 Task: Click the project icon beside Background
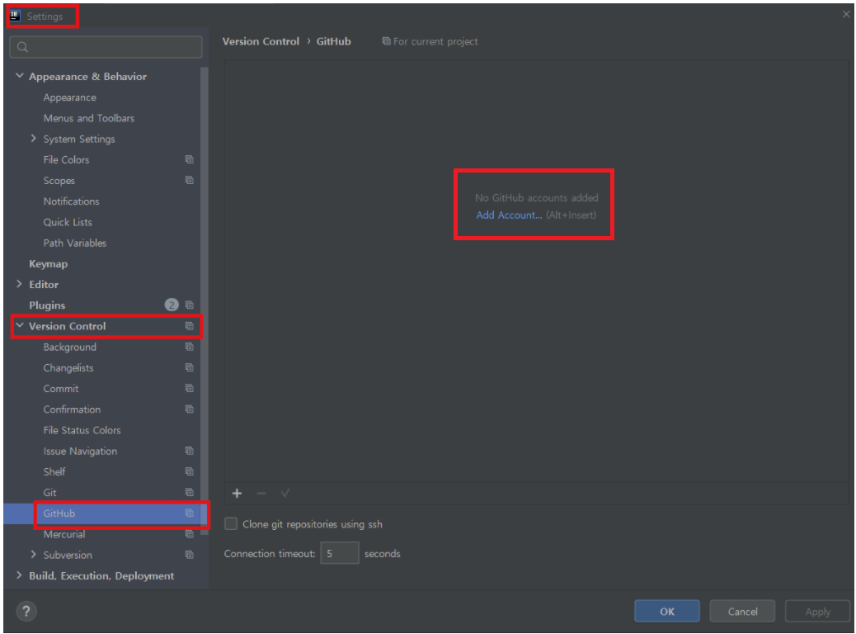(x=190, y=347)
